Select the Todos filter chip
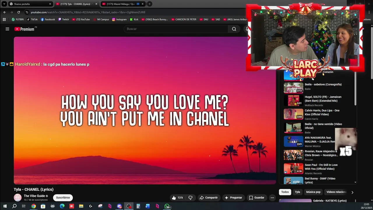Viewport: 373px width, 210px height. (285, 192)
